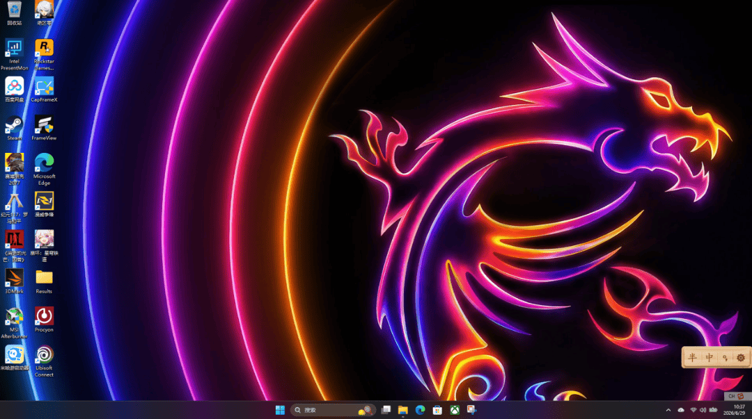Select the Procyon benchmark icon
The height and width of the screenshot is (419, 752).
pyautogui.click(x=44, y=320)
